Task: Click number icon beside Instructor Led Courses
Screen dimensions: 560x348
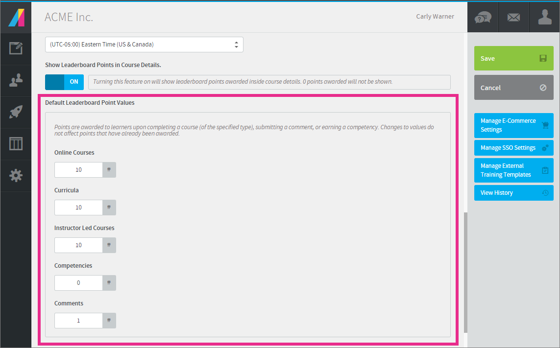Action: pyautogui.click(x=109, y=245)
